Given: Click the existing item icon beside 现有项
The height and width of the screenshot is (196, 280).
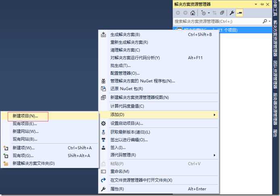Looking at the screenshot, I should pyautogui.click(x=6, y=156).
